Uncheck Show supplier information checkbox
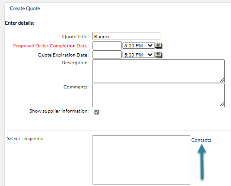The width and height of the screenshot is (231, 186). (x=97, y=112)
